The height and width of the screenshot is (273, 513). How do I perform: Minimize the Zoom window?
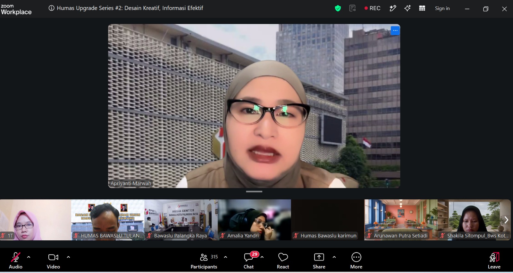(x=467, y=9)
